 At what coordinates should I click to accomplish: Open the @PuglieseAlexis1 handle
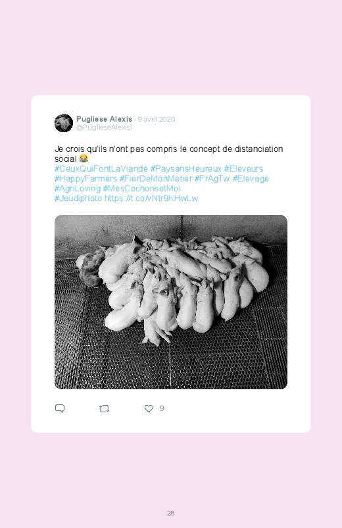point(105,128)
